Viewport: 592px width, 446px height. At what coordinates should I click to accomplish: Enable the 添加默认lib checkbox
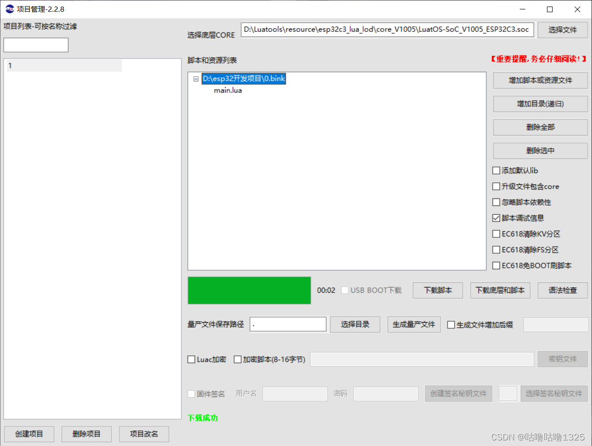tap(496, 170)
